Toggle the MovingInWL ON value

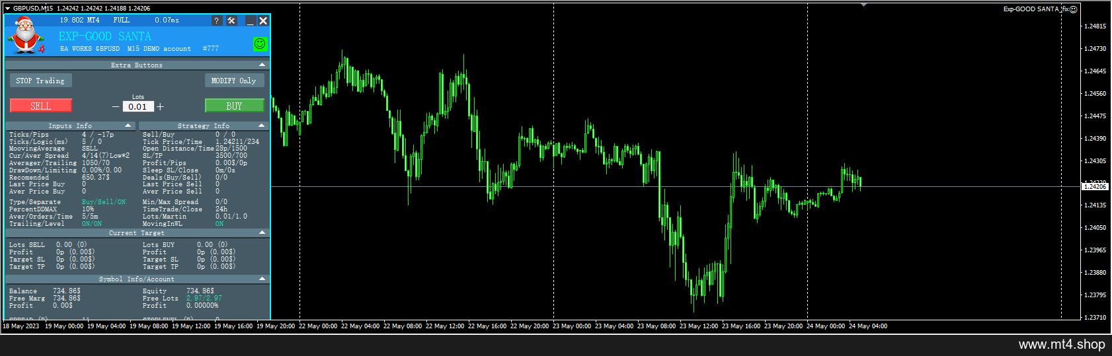coord(219,224)
